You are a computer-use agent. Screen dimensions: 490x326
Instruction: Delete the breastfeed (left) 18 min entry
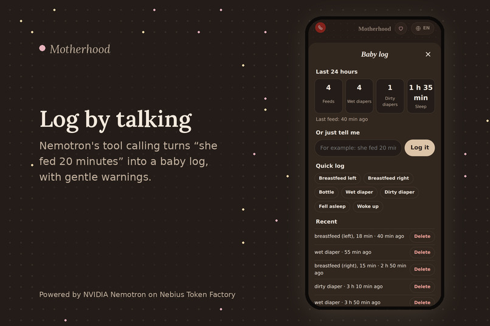click(x=422, y=237)
